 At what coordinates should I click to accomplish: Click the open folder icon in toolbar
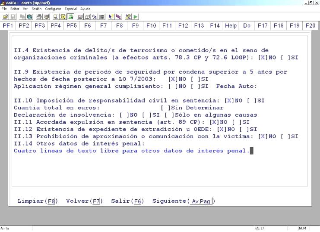[5, 16]
